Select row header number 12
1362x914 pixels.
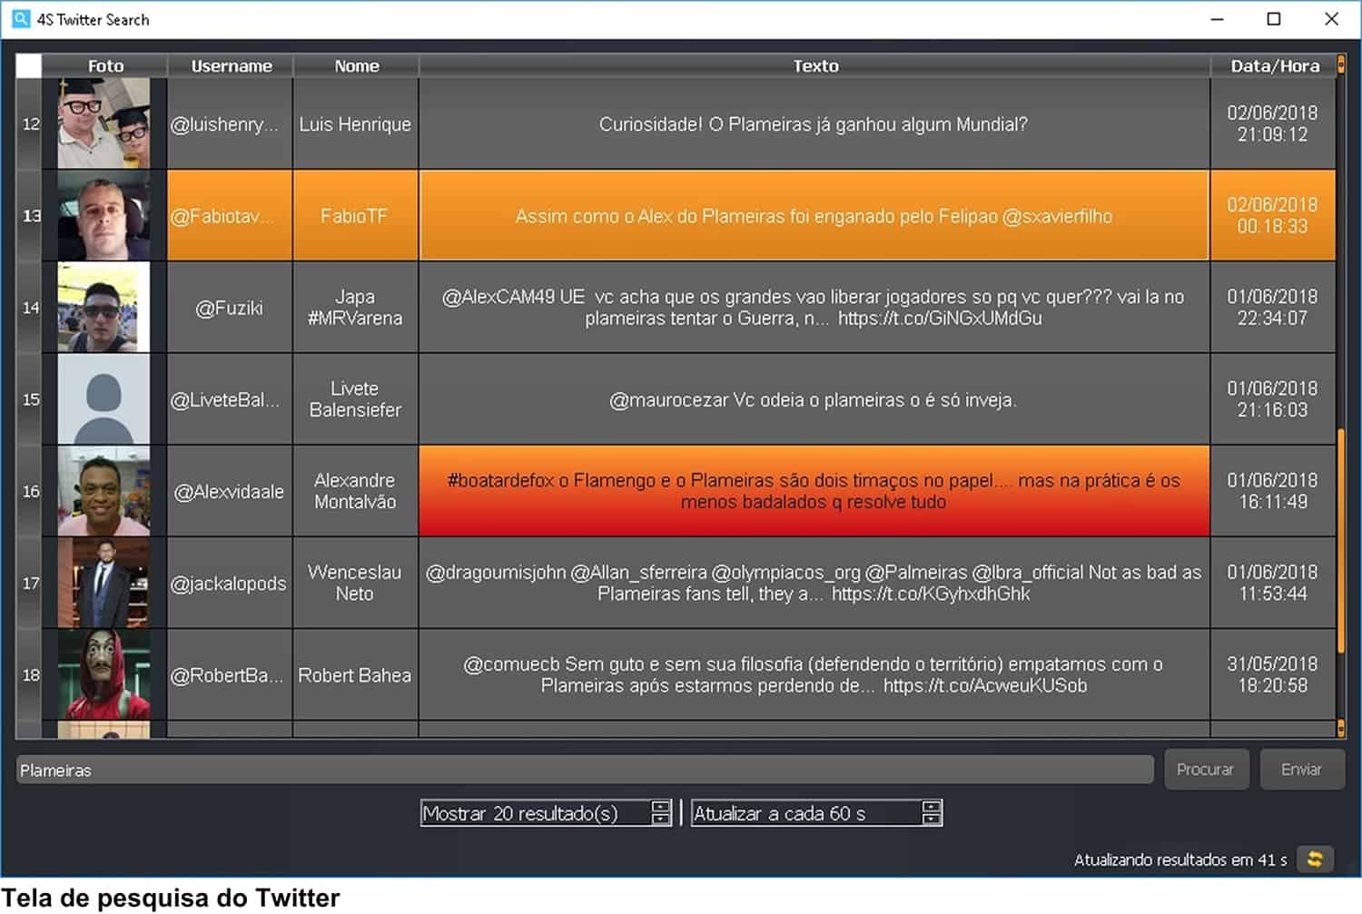point(30,123)
